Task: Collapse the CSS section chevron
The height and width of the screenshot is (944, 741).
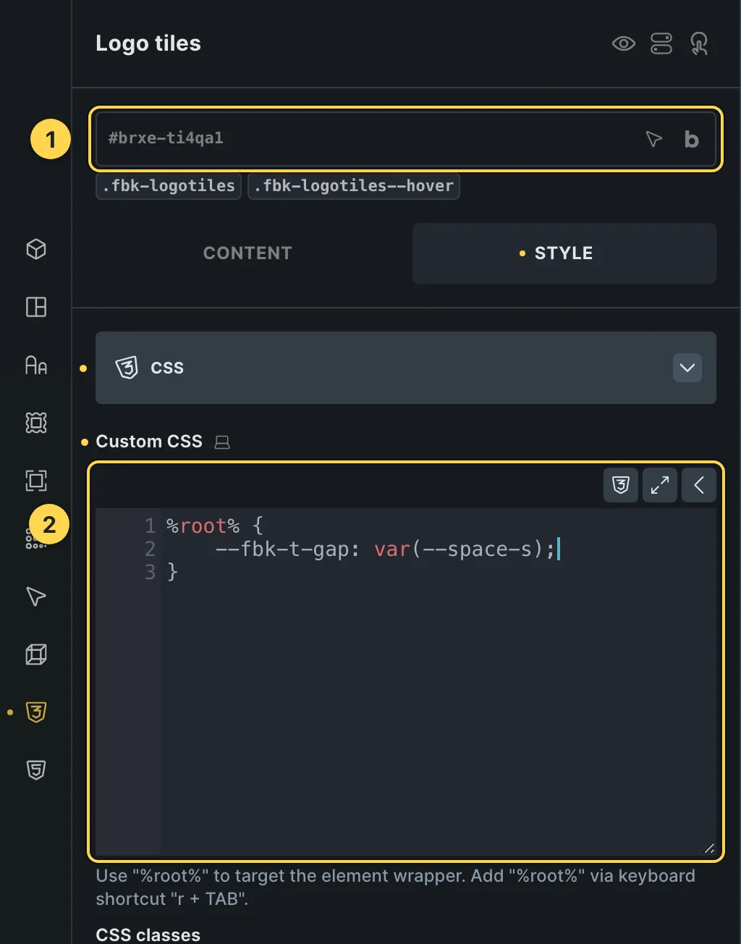Action: pyautogui.click(x=687, y=368)
